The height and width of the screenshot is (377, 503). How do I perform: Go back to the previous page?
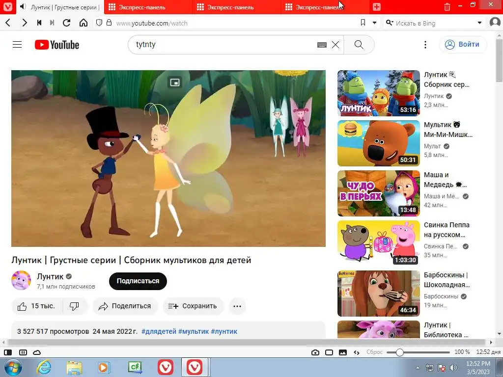(x=8, y=23)
